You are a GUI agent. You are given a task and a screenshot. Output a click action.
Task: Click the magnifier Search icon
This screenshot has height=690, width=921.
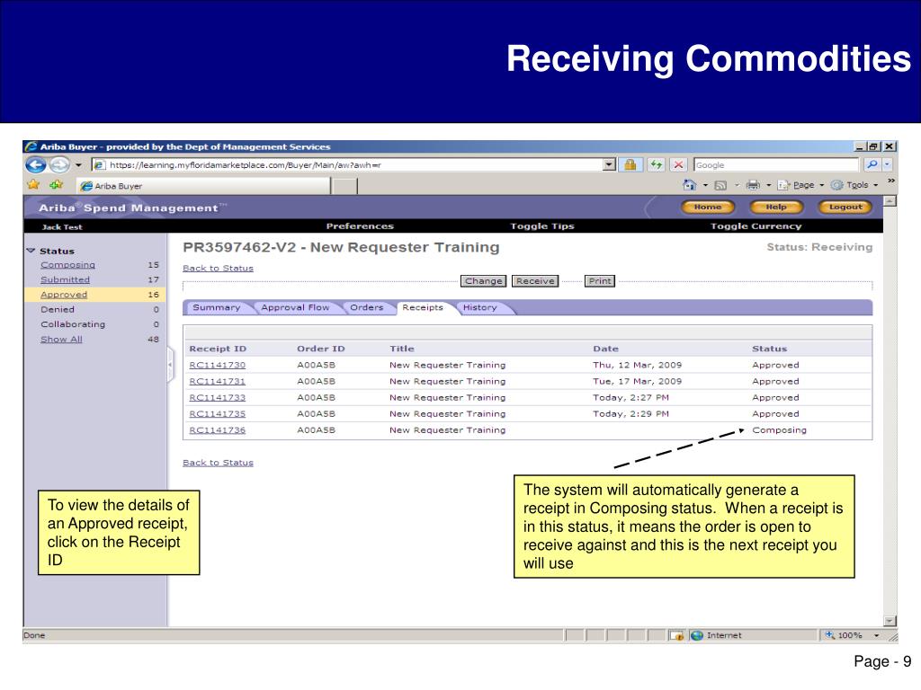pos(872,165)
